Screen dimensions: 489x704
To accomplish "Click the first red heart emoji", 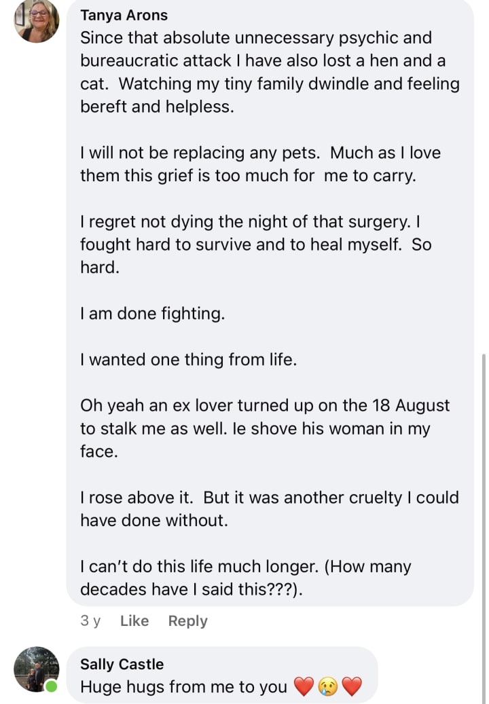I will [304, 686].
